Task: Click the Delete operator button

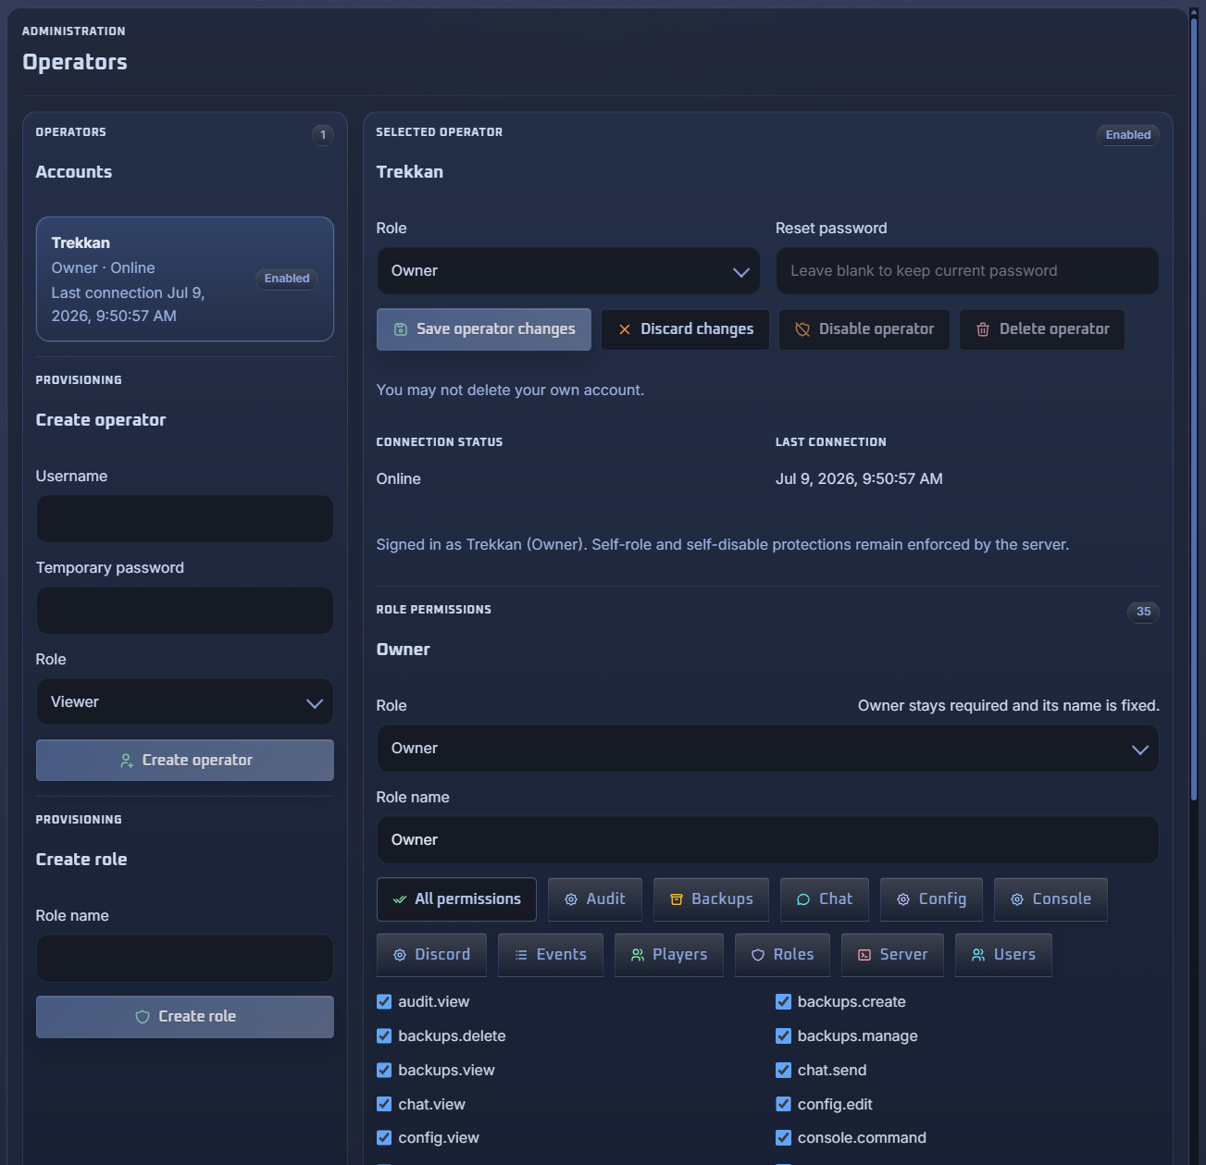Action: point(1042,329)
